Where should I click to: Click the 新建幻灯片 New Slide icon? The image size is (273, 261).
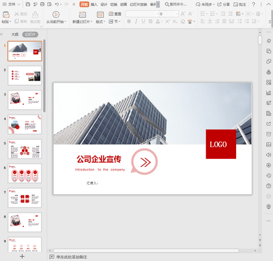pos(82,14)
